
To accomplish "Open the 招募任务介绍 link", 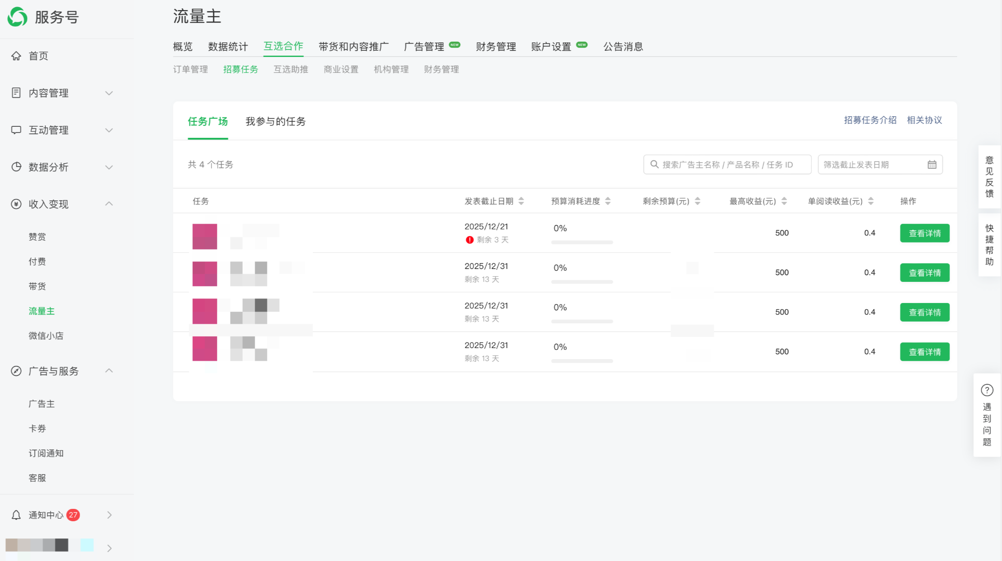I will tap(870, 120).
